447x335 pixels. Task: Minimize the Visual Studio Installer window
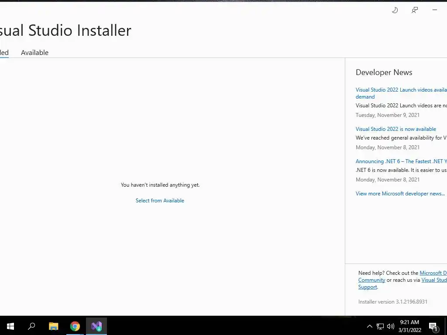point(435,10)
